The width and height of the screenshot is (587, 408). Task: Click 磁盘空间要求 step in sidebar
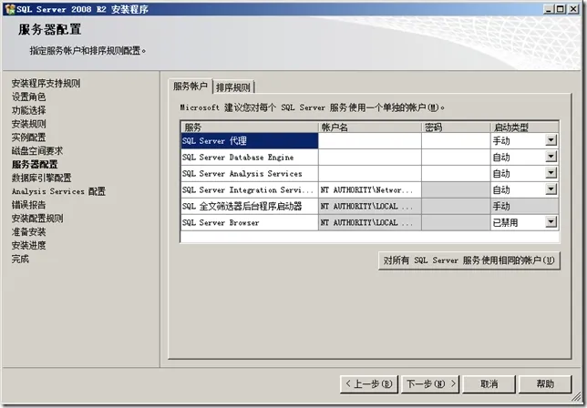coord(37,150)
